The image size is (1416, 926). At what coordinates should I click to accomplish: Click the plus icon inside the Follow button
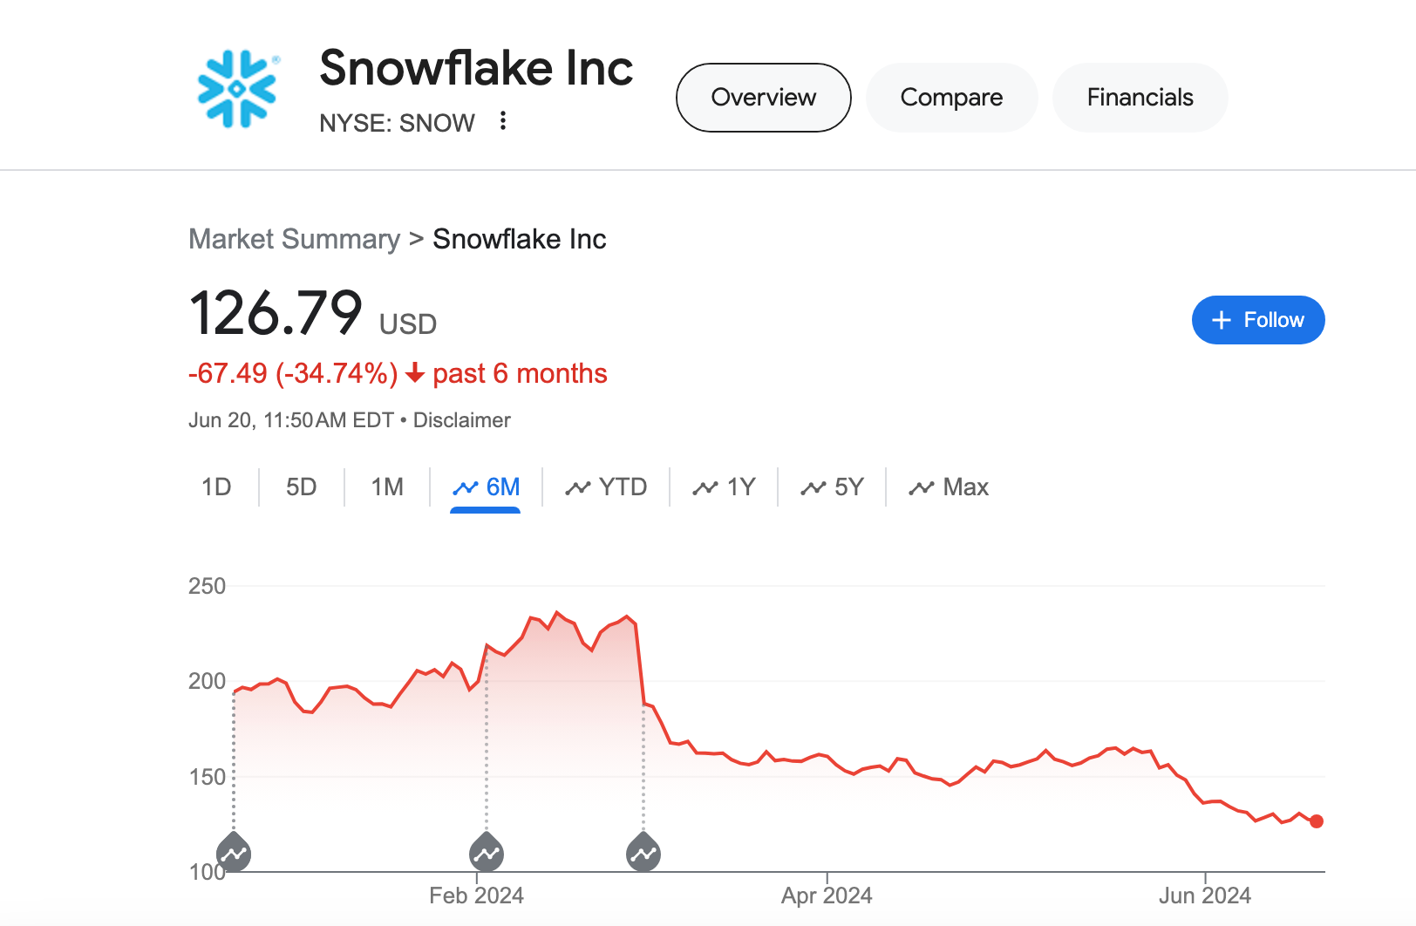click(x=1222, y=320)
